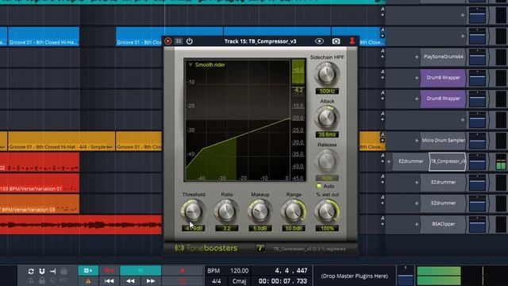508x286 pixels.
Task: Click the Drop Master Plugins Here area
Action: (355, 276)
